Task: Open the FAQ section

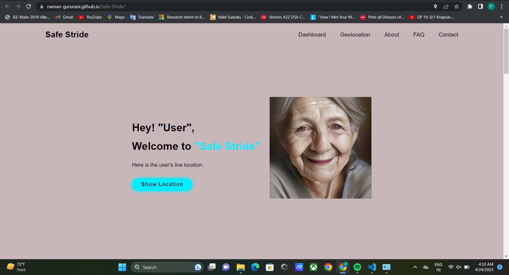Action: 419,34
